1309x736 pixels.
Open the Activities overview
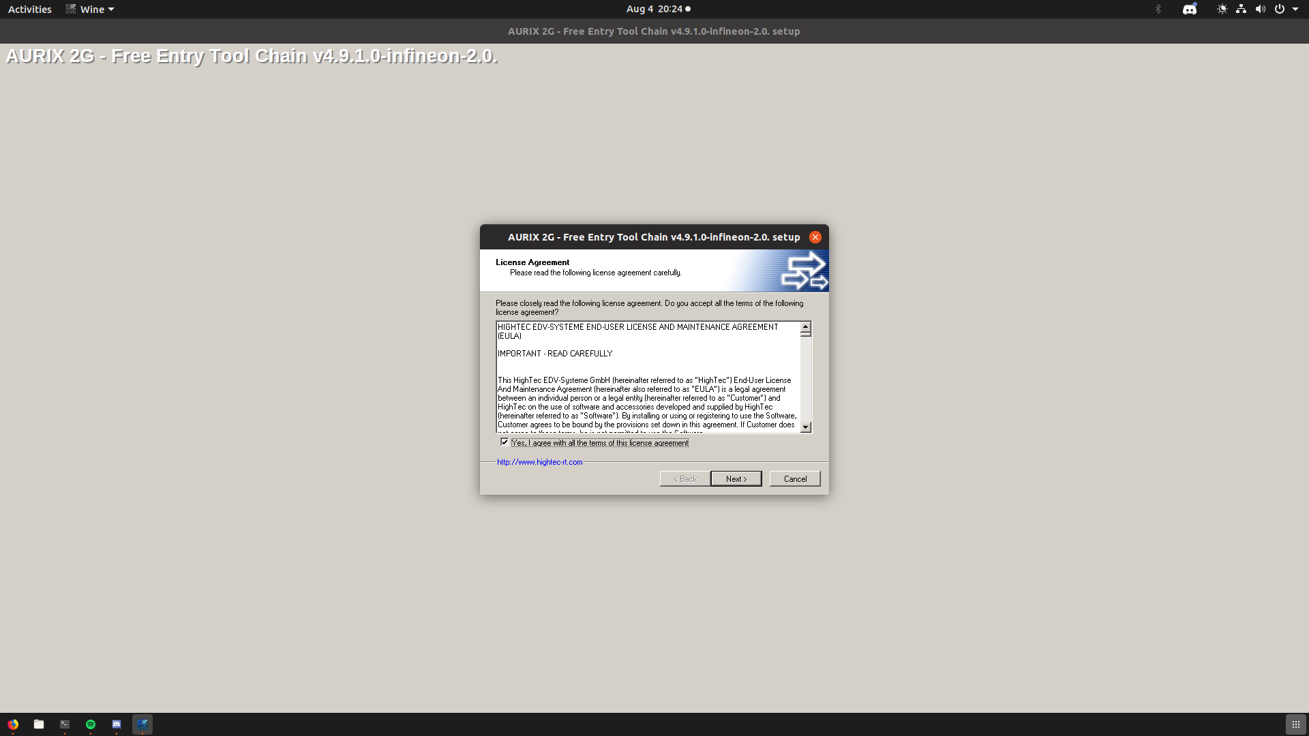[29, 9]
